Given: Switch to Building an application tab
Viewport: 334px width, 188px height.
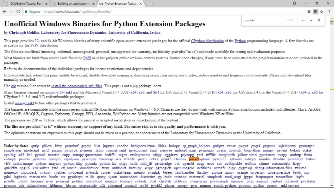Looking at the screenshot, I should tap(73, 4).
